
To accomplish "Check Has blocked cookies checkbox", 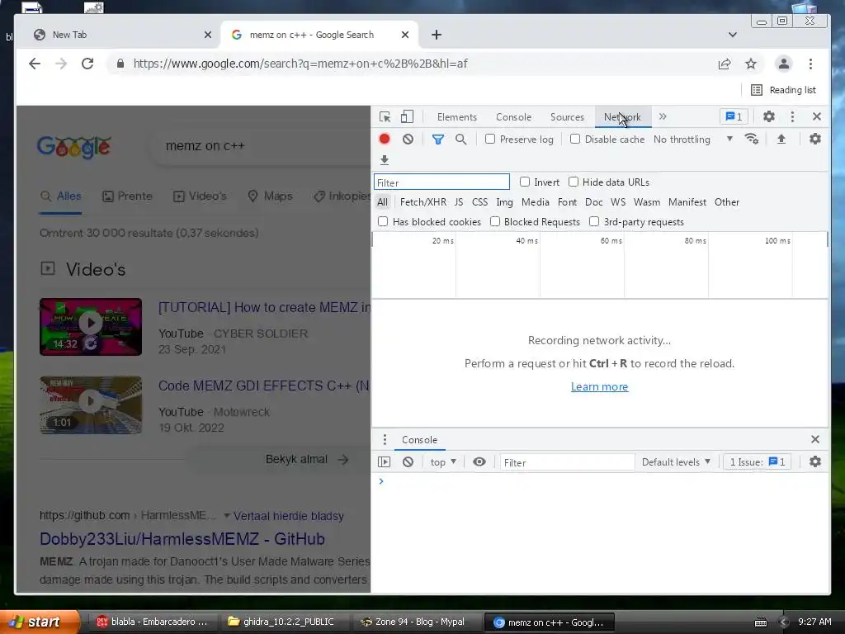I will pos(383,221).
